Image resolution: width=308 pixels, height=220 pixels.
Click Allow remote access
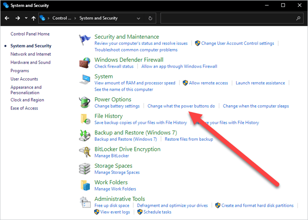click(x=209, y=83)
